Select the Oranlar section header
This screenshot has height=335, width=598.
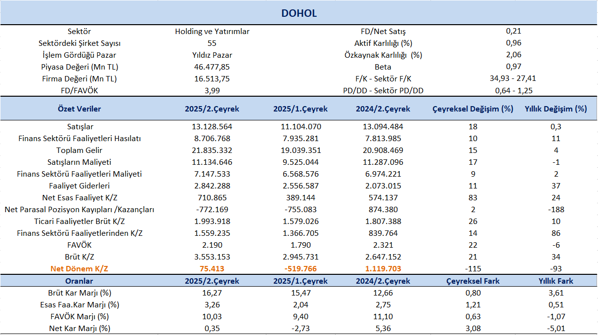tap(79, 281)
